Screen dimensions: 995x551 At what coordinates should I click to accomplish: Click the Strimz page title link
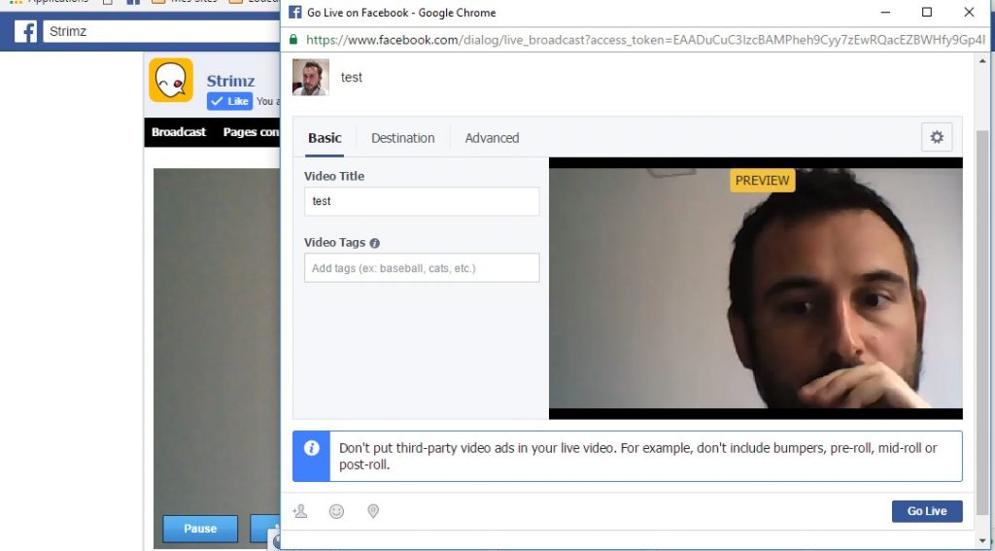[x=230, y=81]
